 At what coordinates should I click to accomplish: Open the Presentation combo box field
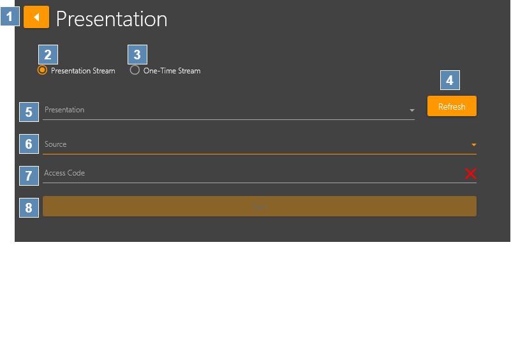click(x=223, y=110)
